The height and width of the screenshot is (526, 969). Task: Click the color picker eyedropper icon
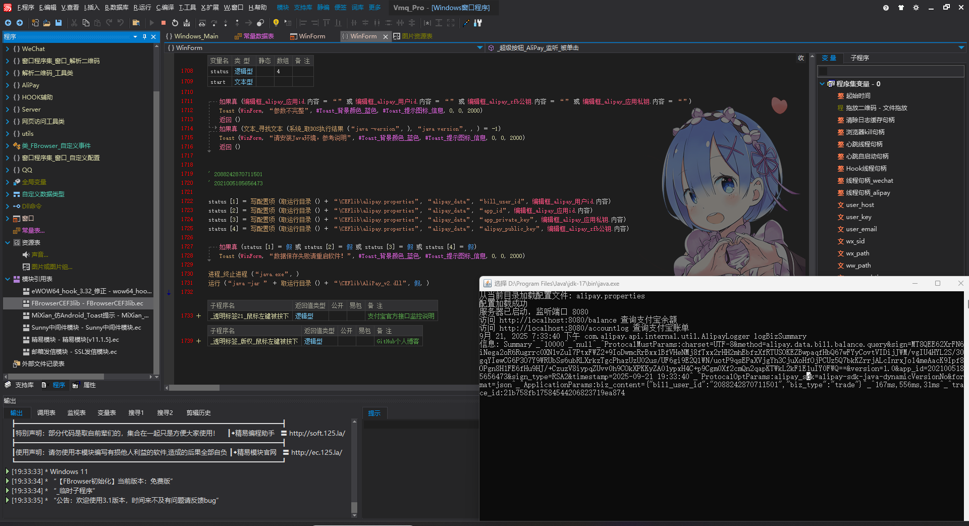[466, 23]
